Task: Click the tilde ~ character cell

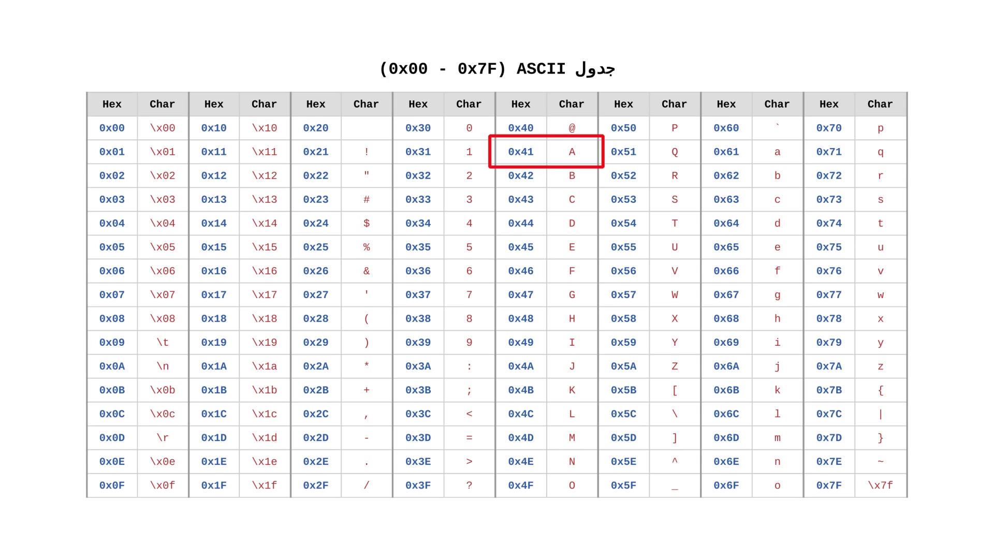Action: pos(880,462)
